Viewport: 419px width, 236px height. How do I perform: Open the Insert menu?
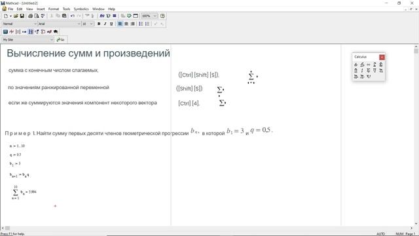[41, 9]
